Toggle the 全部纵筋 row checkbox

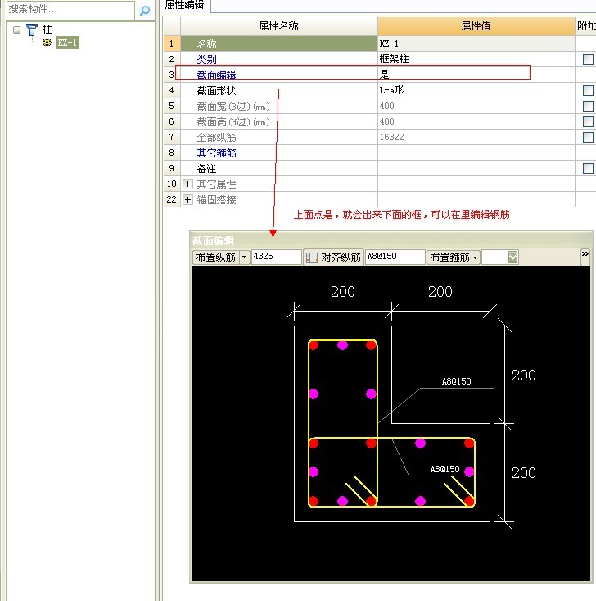[x=588, y=137]
